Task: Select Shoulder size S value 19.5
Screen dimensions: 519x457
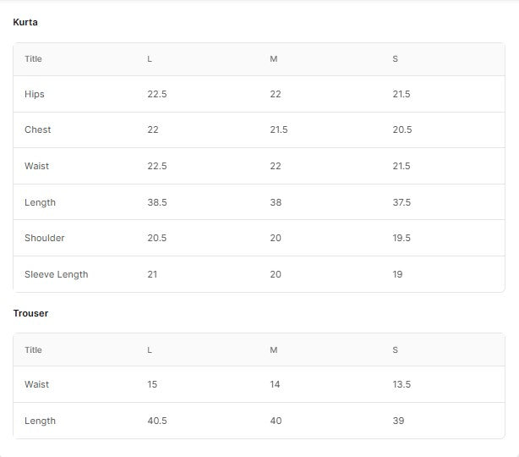Action: [402, 238]
